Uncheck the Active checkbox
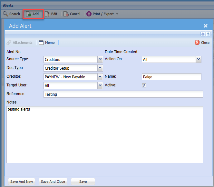 pos(144,85)
